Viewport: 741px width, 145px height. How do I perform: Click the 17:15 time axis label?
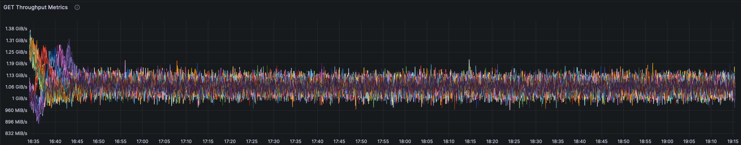[208, 142]
